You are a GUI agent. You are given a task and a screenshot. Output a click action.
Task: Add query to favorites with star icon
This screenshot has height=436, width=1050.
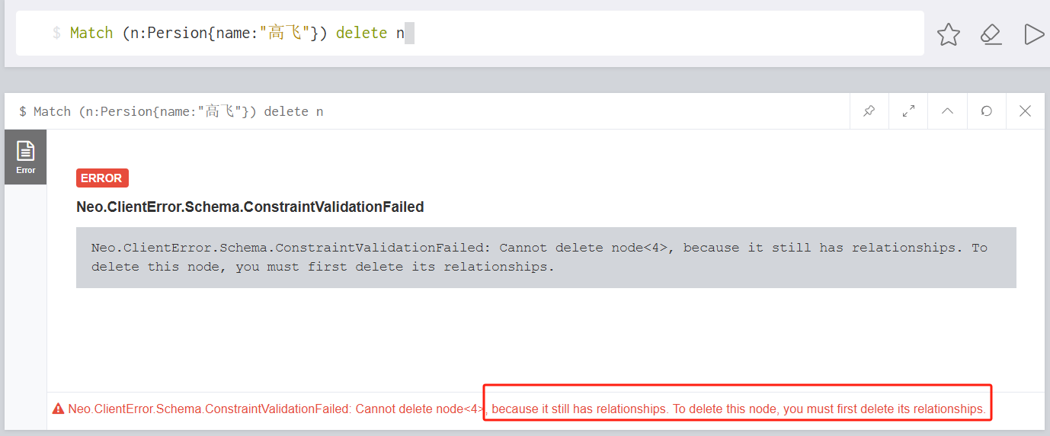(x=948, y=34)
